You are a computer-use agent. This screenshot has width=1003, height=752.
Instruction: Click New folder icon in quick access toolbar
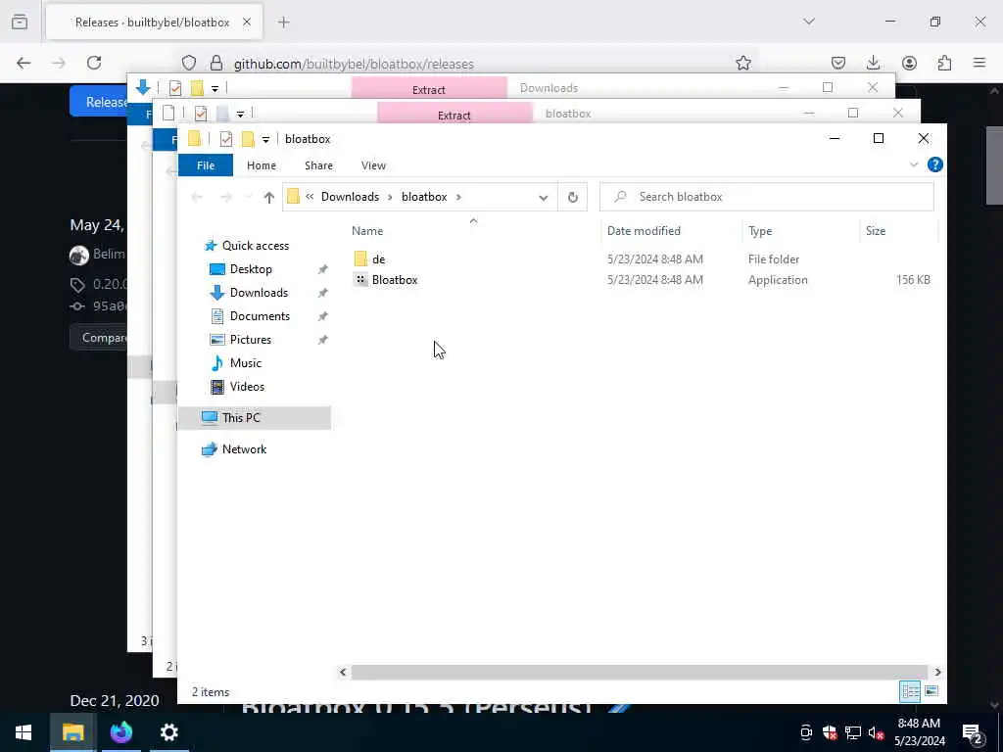coord(248,139)
